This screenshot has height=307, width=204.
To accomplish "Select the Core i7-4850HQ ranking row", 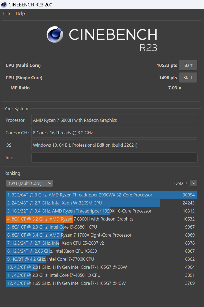I will tap(101, 275).
